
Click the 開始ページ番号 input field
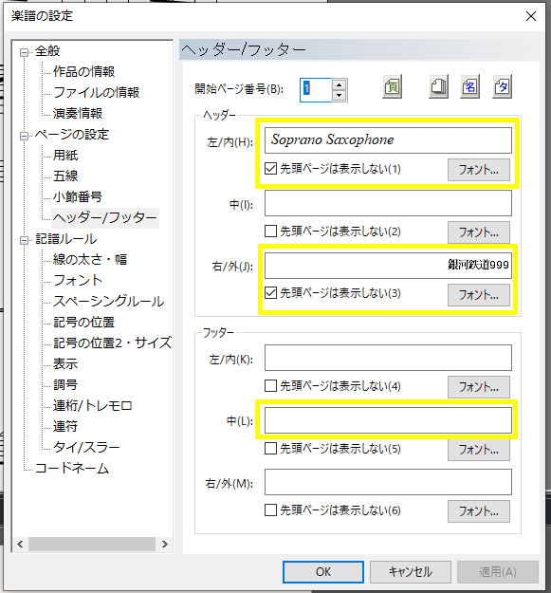click(316, 89)
